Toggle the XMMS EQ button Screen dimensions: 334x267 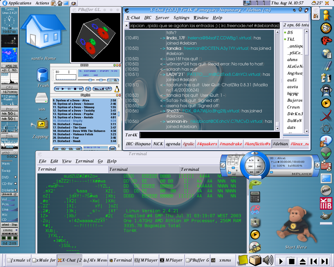[x=110, y=80]
